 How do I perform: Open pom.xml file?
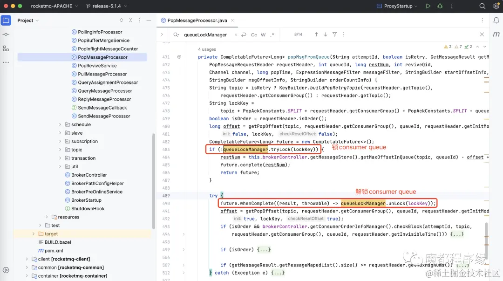[54, 251]
